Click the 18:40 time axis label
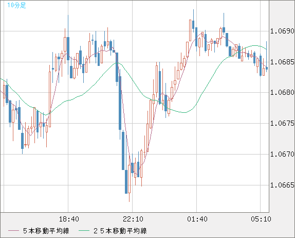 pyautogui.click(x=69, y=219)
